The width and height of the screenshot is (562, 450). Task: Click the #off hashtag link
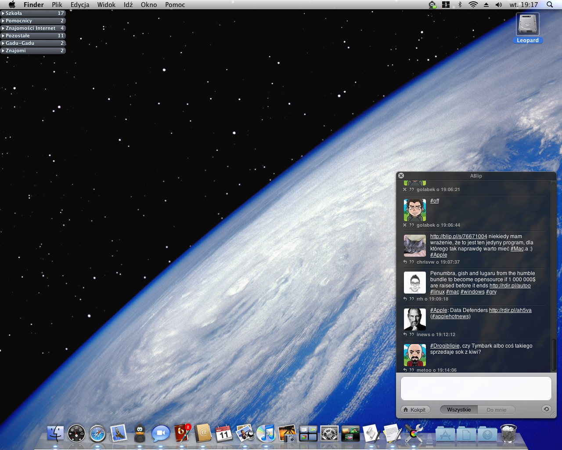tap(435, 201)
